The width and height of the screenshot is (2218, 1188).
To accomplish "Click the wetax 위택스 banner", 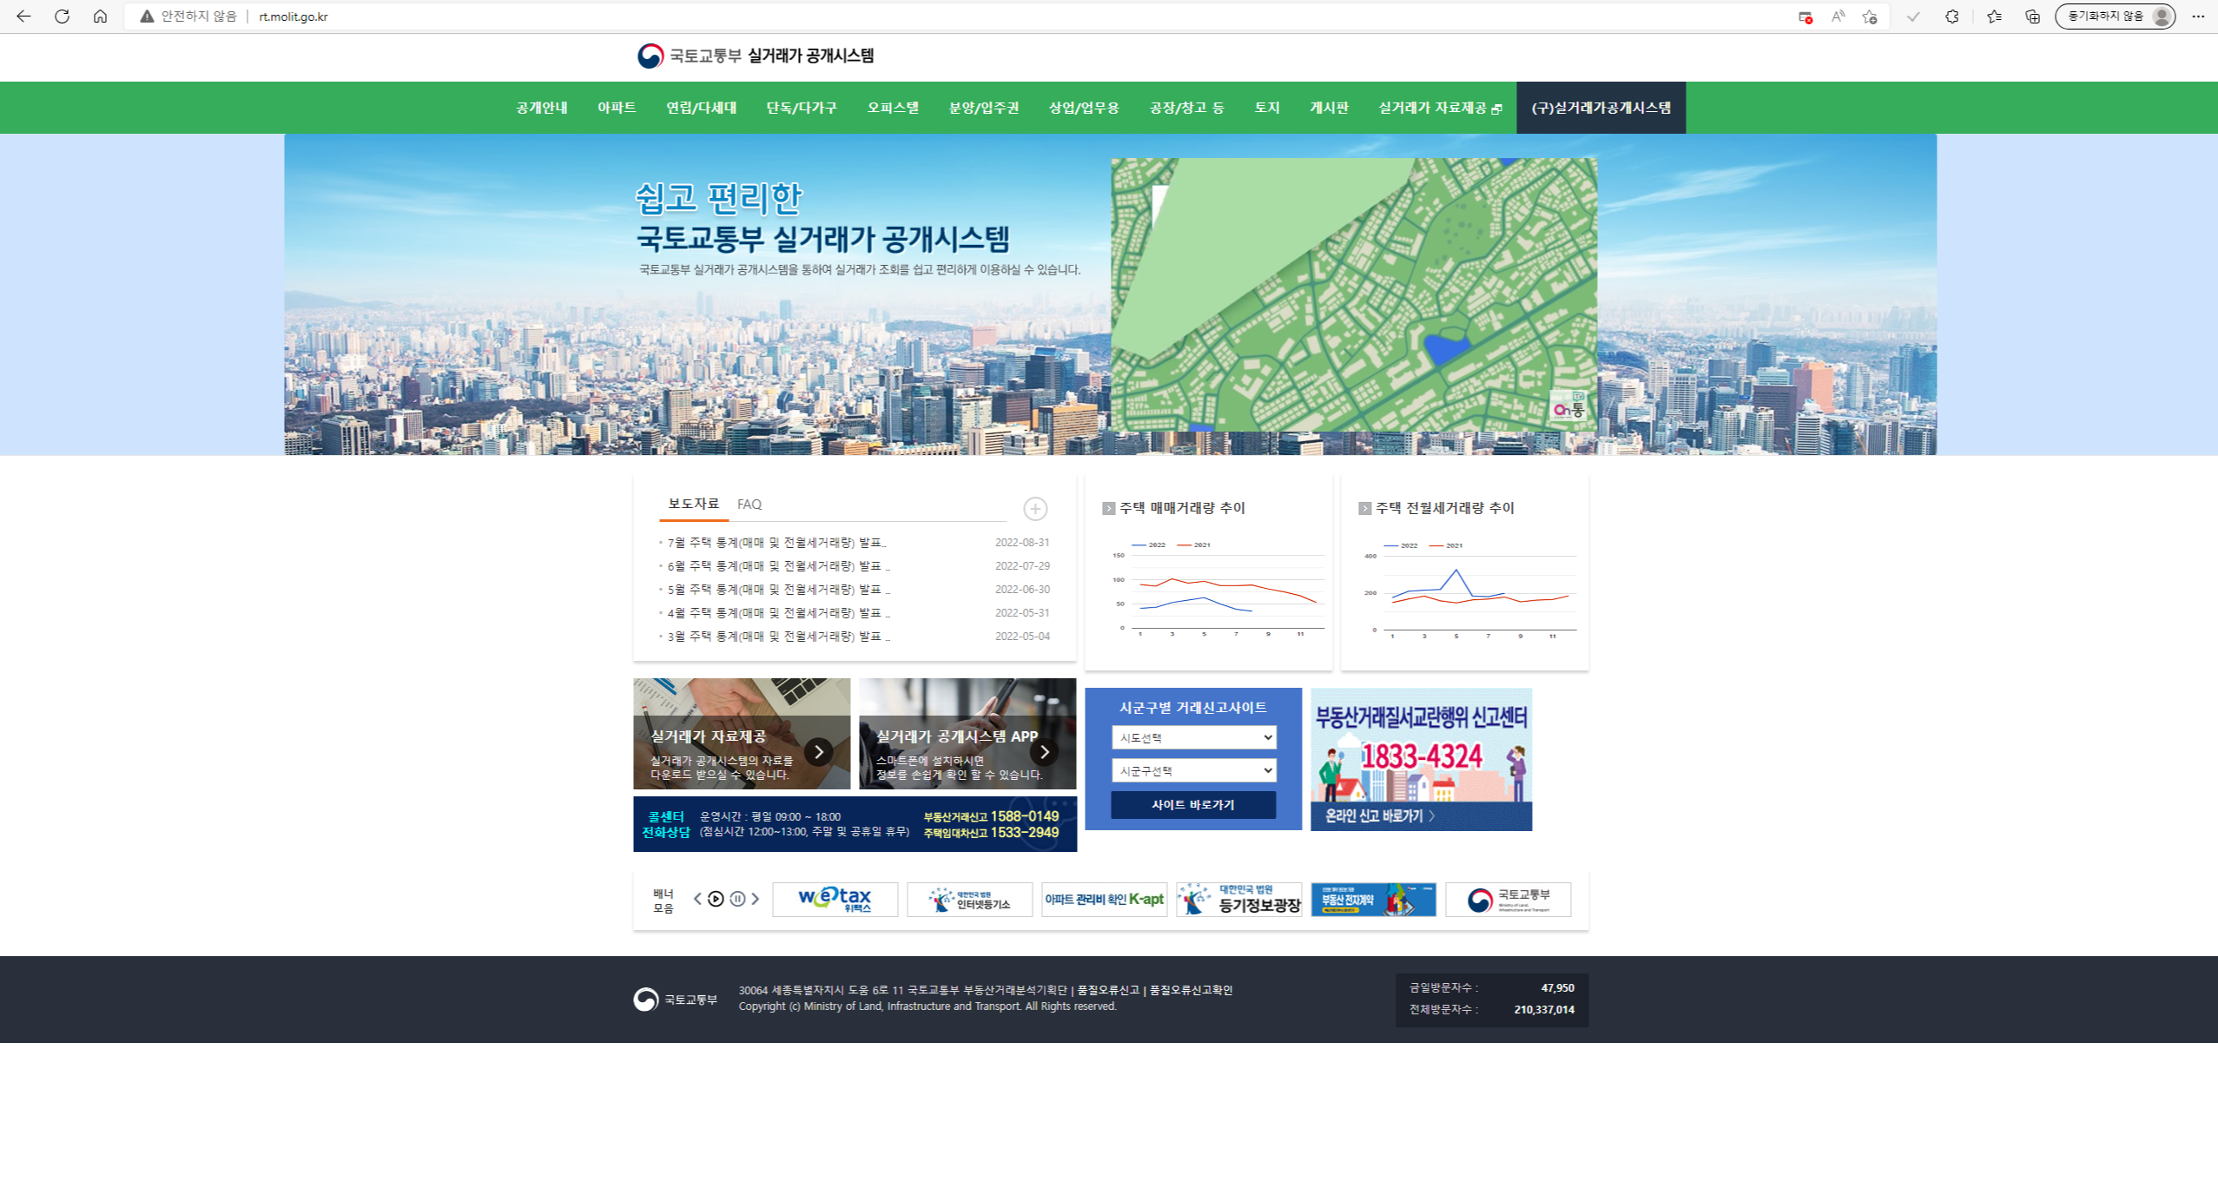I will 835,899.
